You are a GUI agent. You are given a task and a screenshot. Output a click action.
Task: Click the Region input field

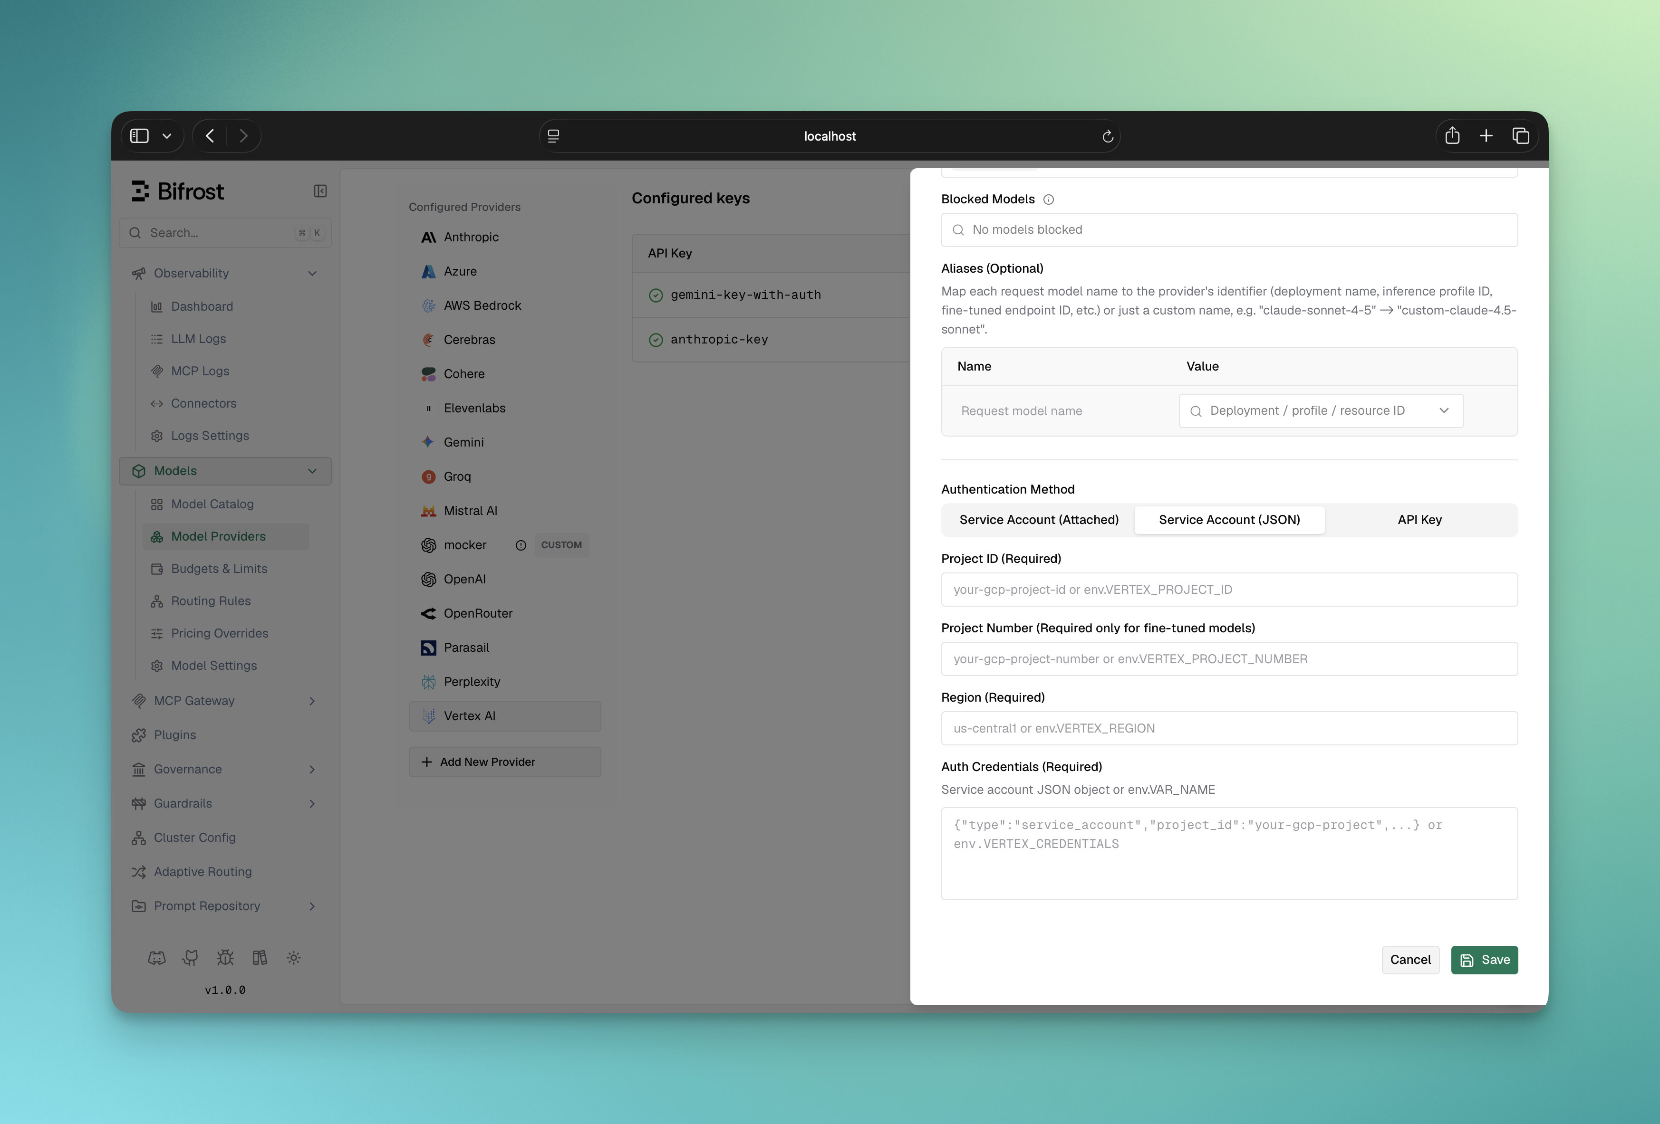1229,729
